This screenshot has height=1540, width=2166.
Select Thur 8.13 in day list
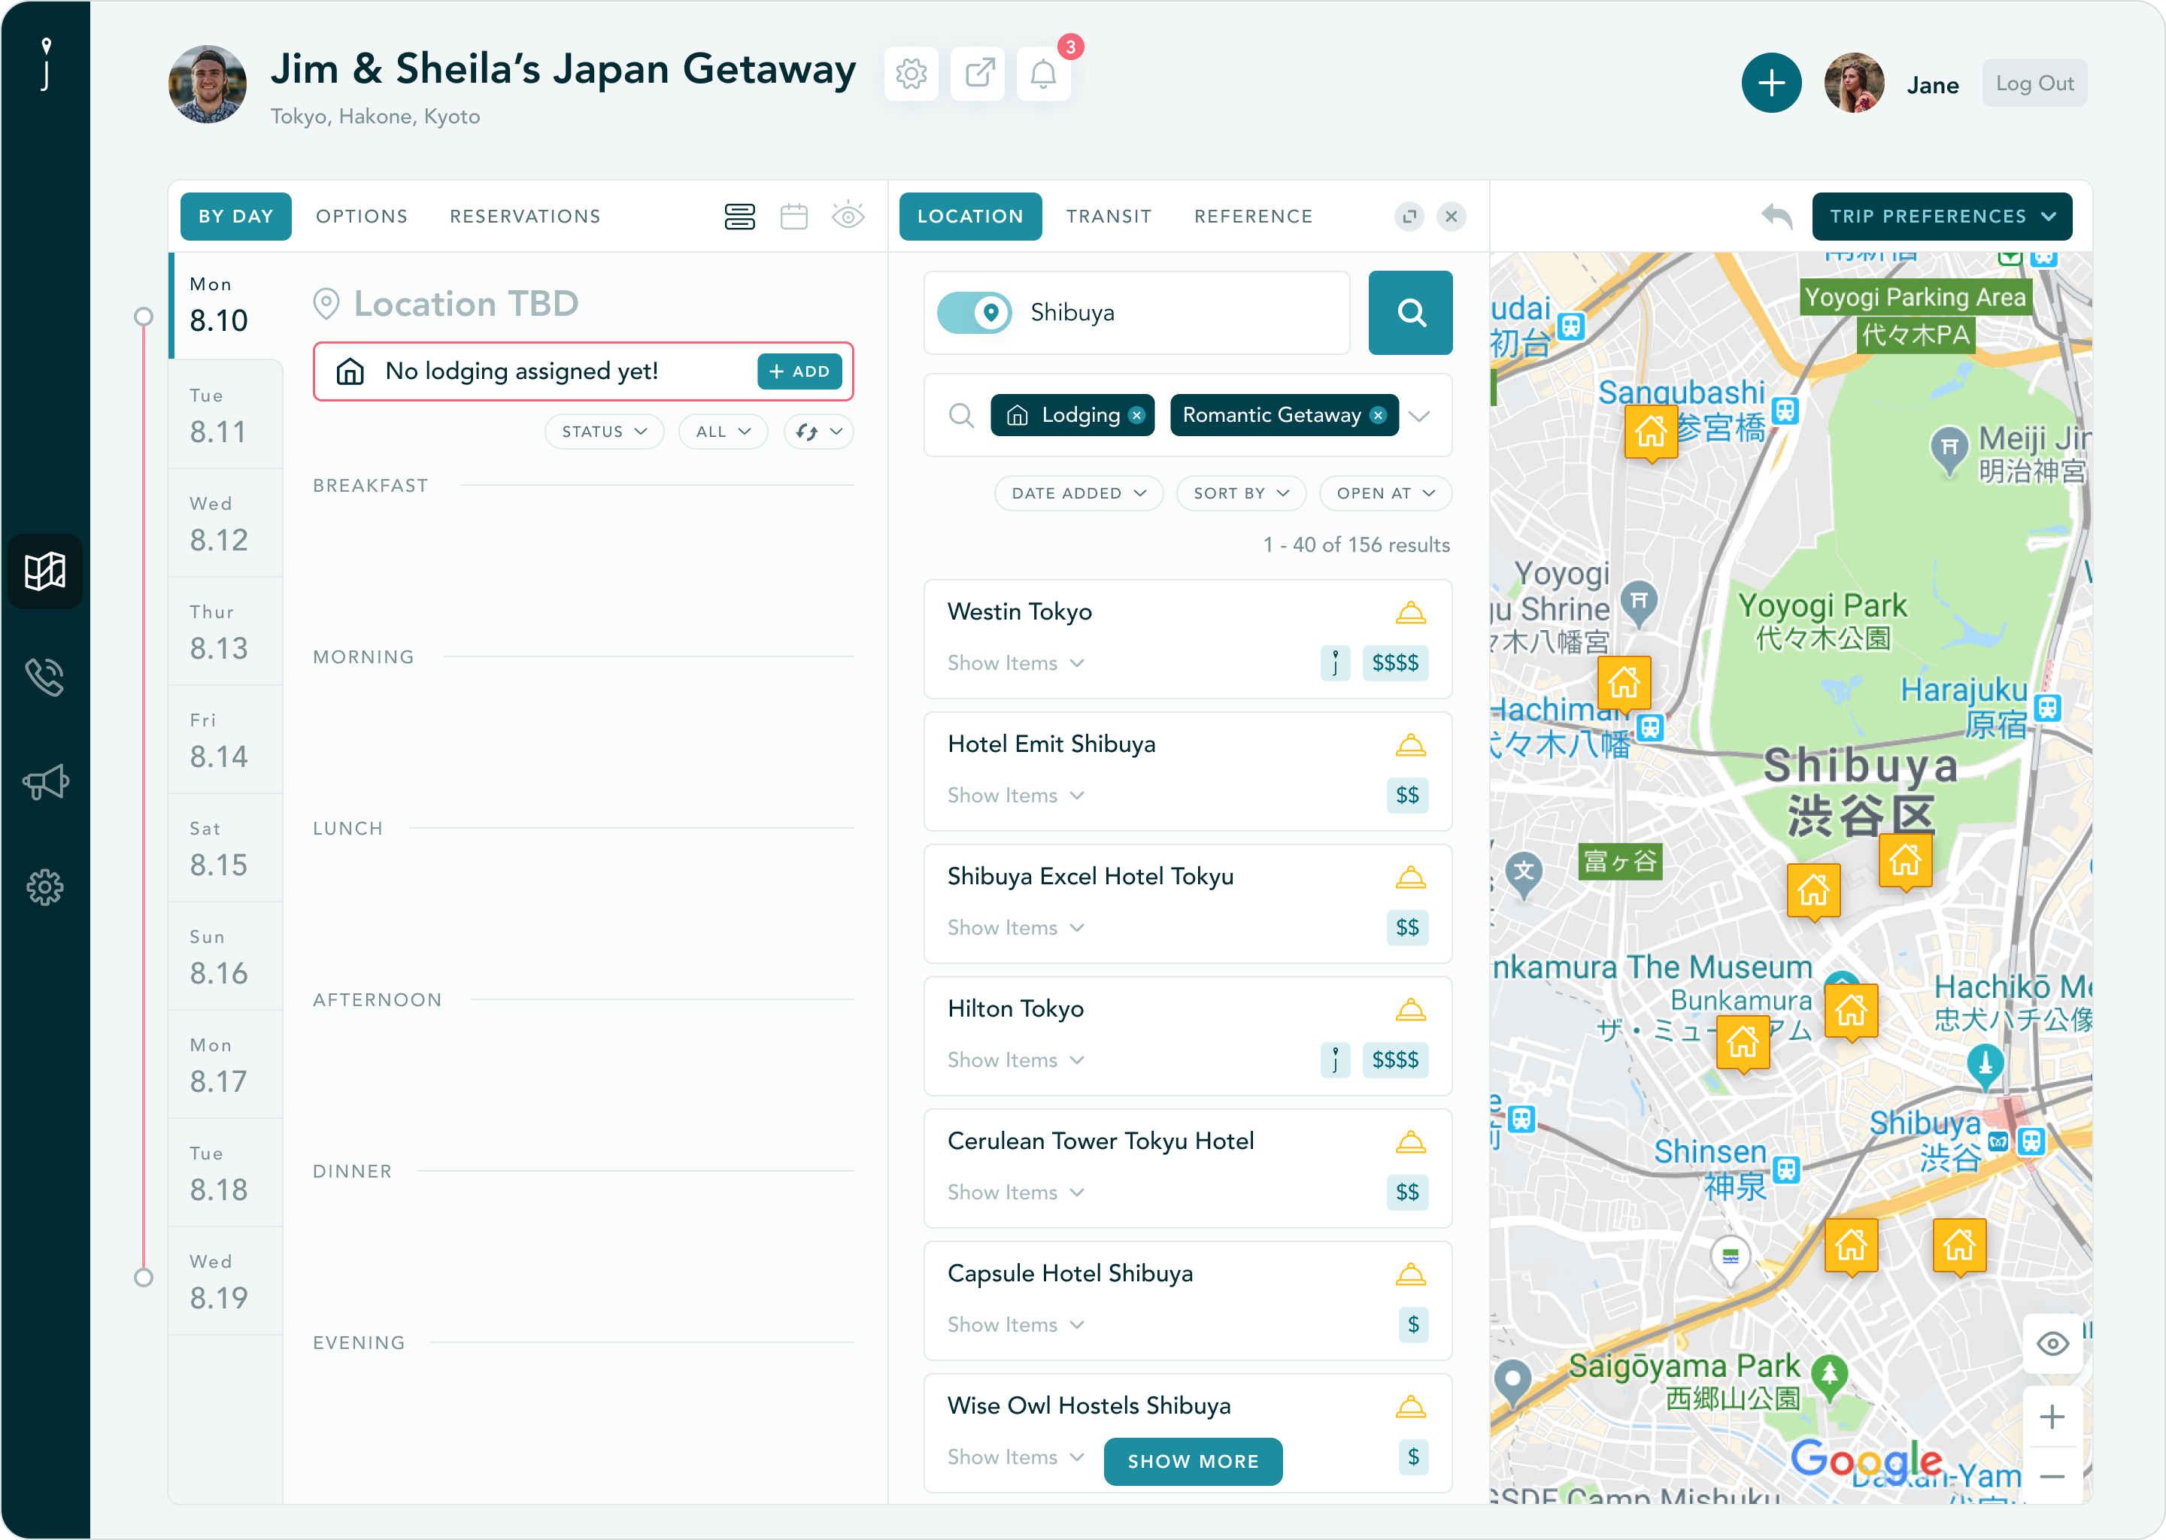[219, 633]
